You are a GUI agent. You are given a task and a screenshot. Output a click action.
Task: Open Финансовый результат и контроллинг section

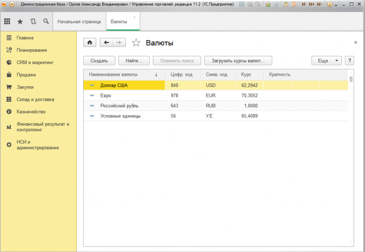pos(43,127)
